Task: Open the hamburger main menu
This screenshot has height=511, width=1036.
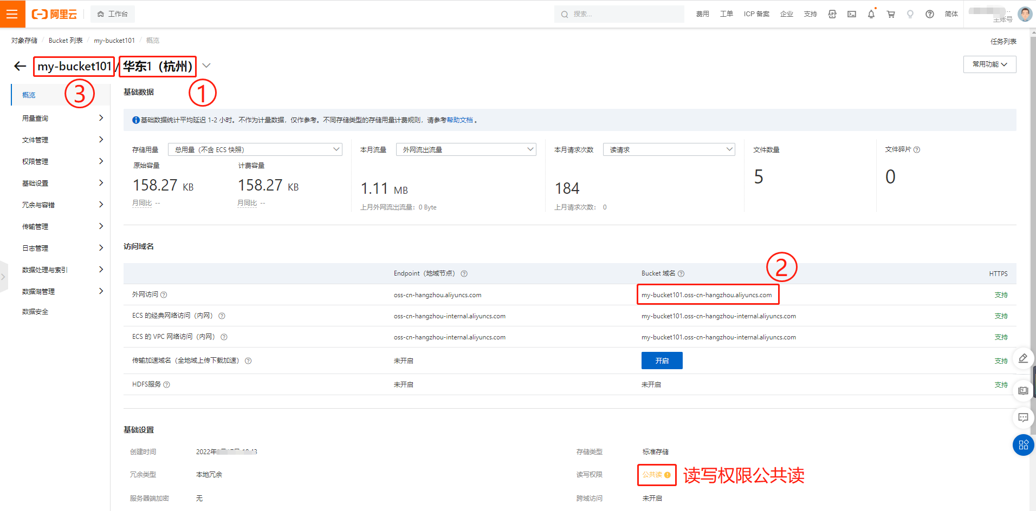Action: tap(12, 14)
